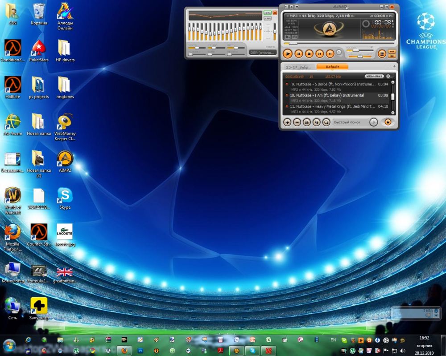Open playlist search magnifier button
This screenshot has height=356, width=446.
[326, 122]
